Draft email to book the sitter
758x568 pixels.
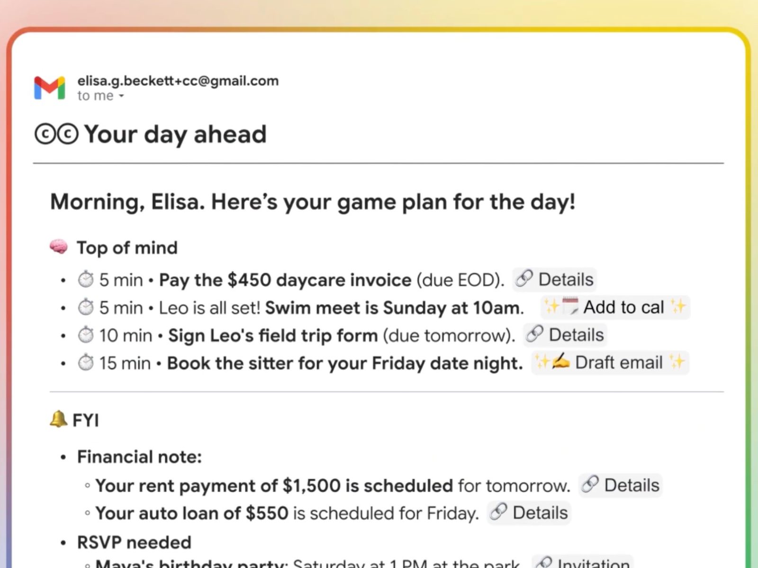(x=610, y=363)
